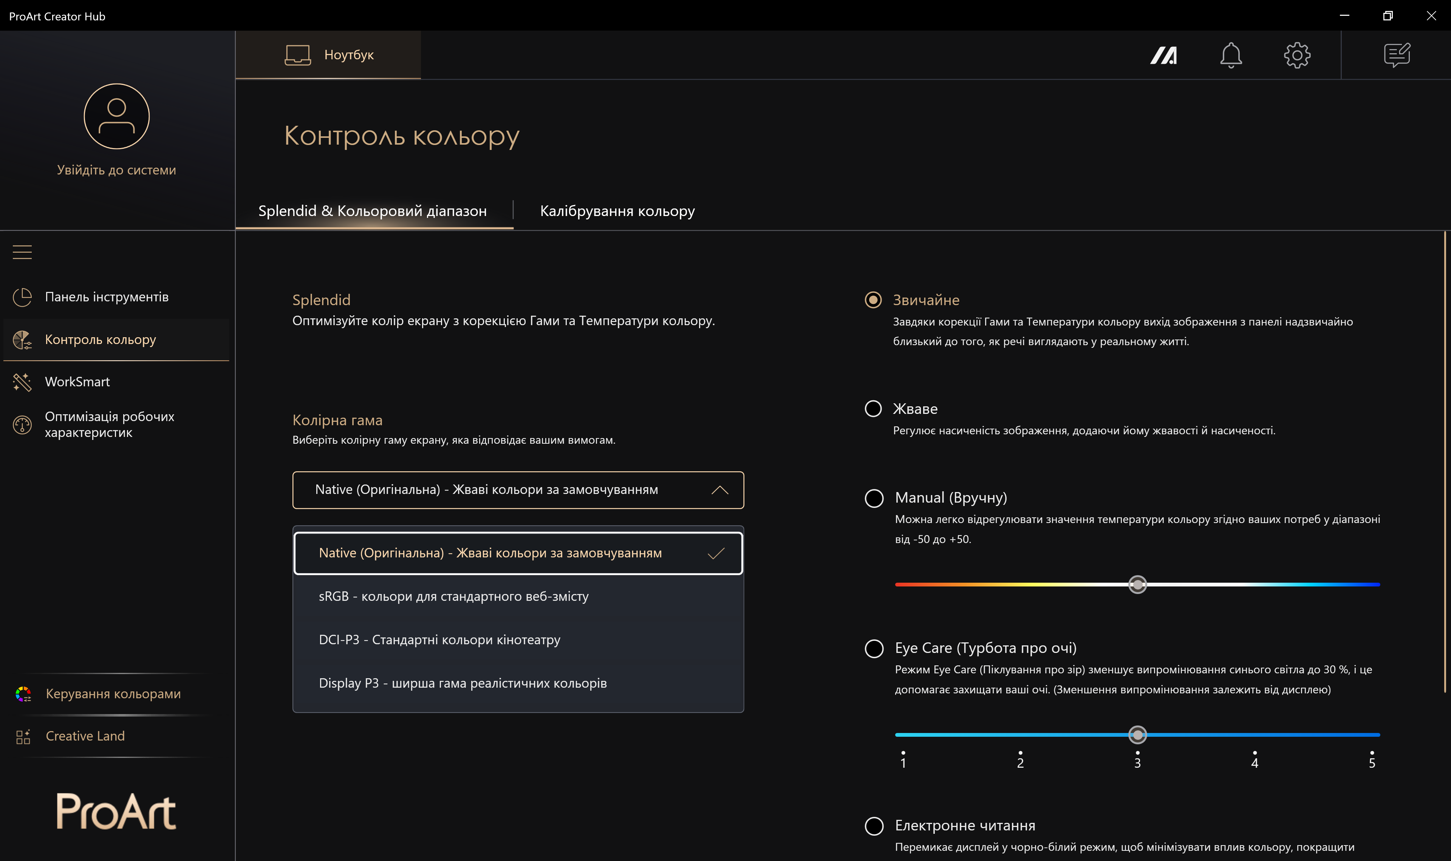Click the color temperature slider handle
This screenshot has height=861, width=1451.
pyautogui.click(x=1137, y=584)
